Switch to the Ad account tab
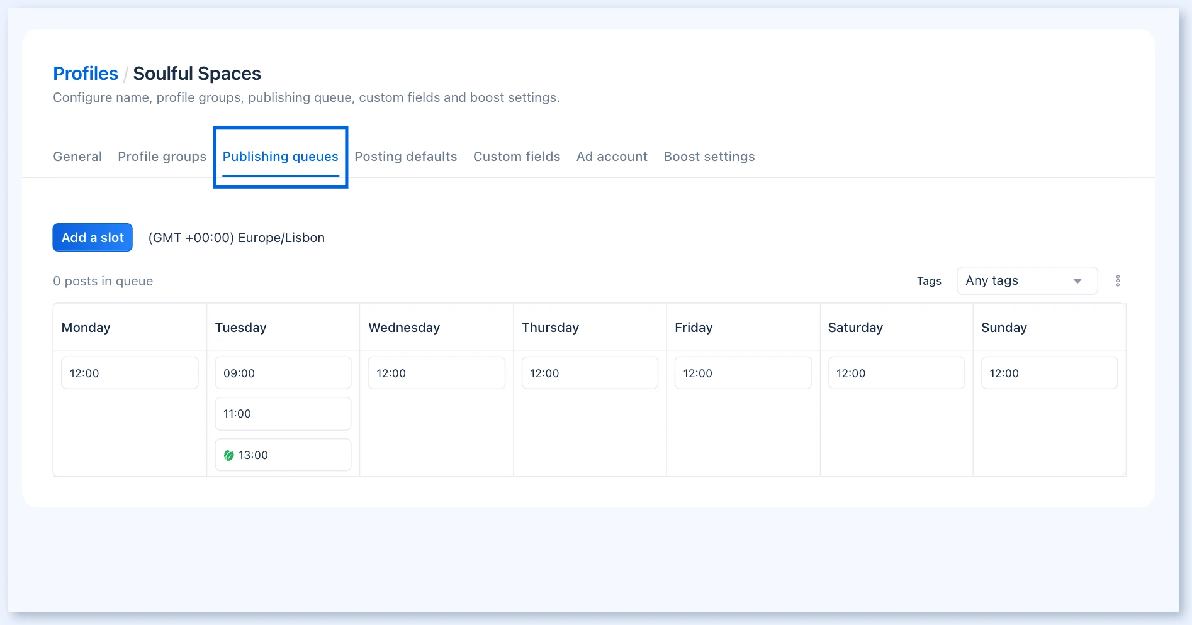The height and width of the screenshot is (625, 1192). (x=612, y=157)
